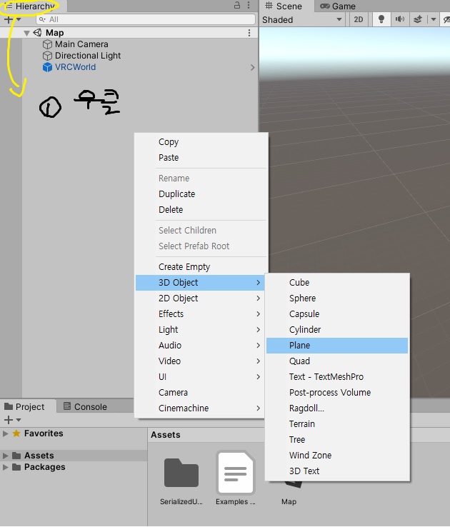450x527 pixels.
Task: Switch to the Game tab
Action: click(337, 6)
